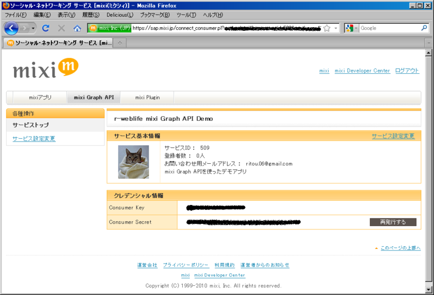
Task: Select the ソーシャル・ネットワーキング browser tab
Action: tap(59, 43)
